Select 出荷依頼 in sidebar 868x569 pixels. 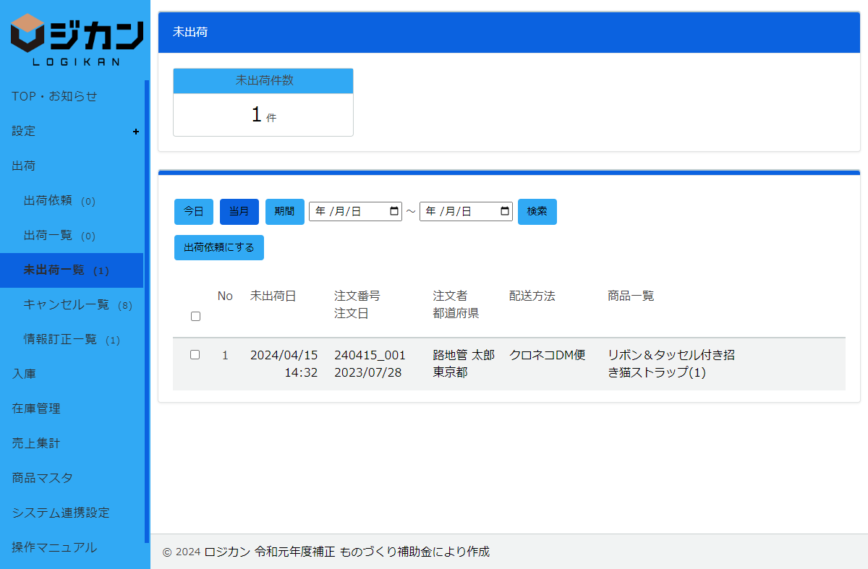[x=48, y=201]
